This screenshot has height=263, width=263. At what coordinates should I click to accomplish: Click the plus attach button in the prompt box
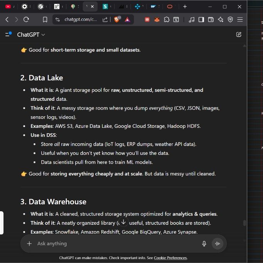29,244
